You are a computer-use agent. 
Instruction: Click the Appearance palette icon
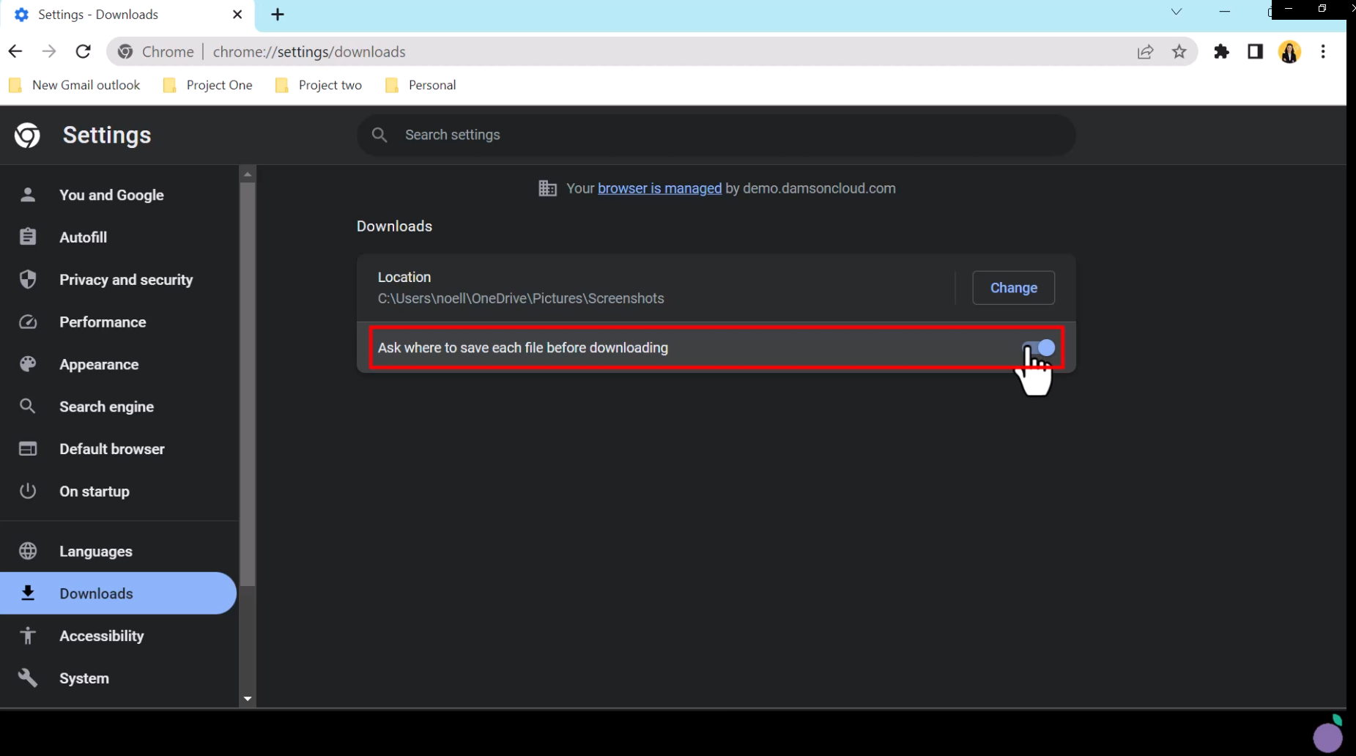28,364
